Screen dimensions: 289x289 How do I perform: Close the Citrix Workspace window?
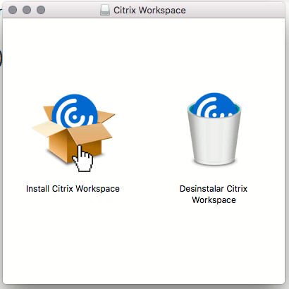click(x=13, y=10)
